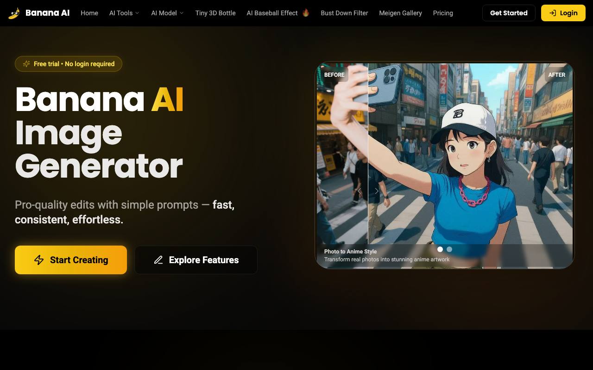Open the Bust Down Filter page
Viewport: 593px width, 370px height.
[344, 13]
